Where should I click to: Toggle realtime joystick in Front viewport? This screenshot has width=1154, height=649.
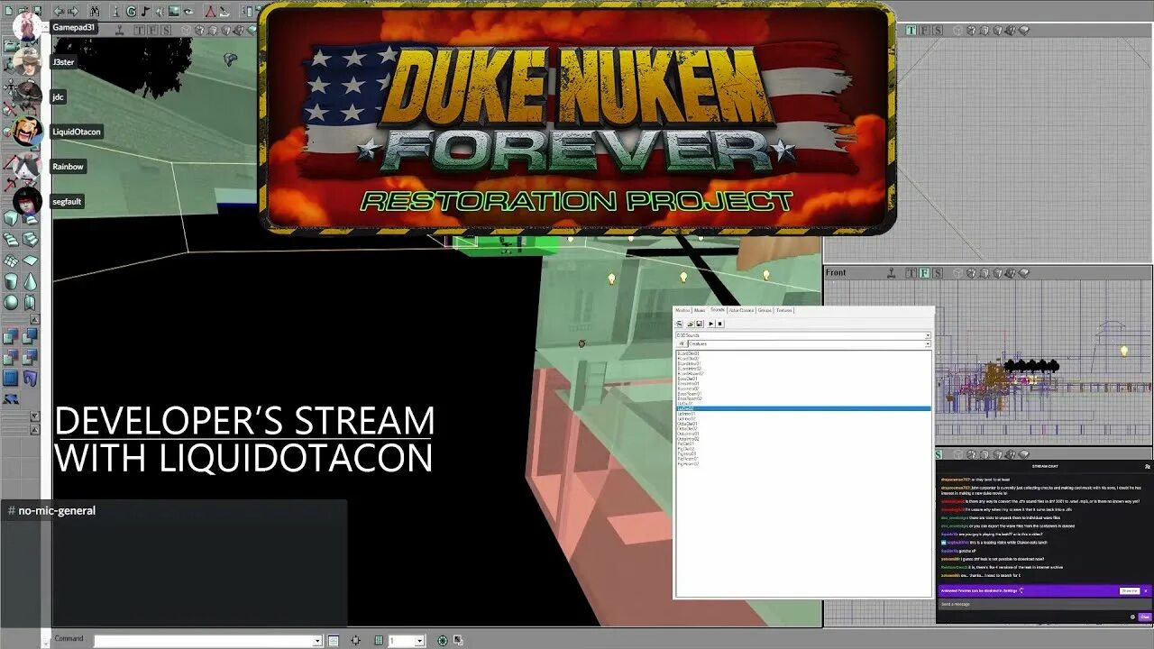(891, 273)
